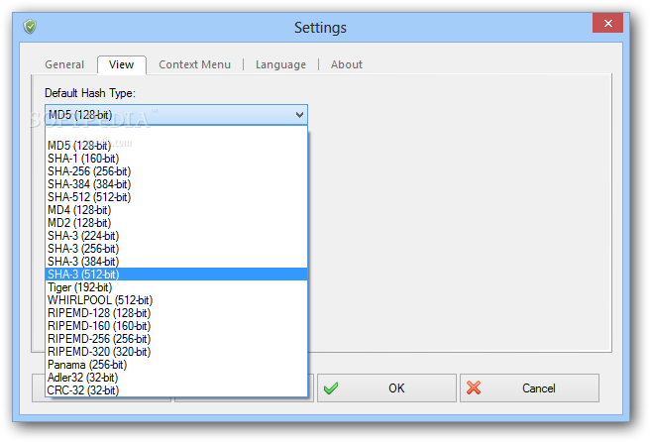Select the View tab
Screen dimensions: 650x442
click(x=122, y=64)
